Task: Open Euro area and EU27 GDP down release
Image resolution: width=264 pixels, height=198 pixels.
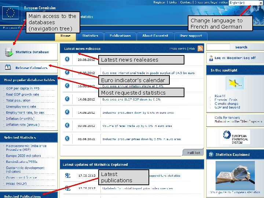Action: (131, 99)
